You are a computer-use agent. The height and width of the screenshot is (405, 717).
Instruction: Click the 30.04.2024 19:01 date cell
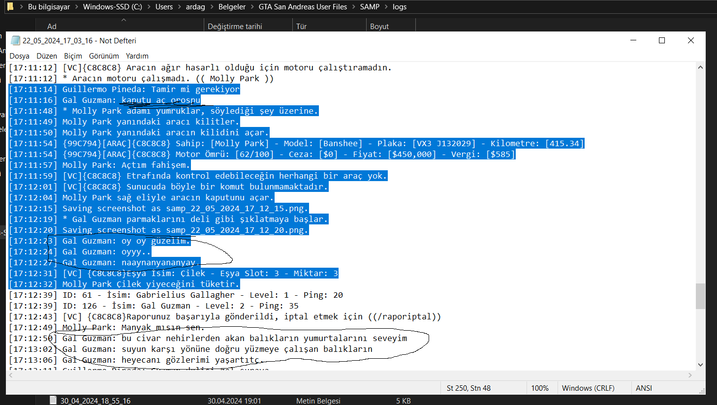pyautogui.click(x=234, y=401)
